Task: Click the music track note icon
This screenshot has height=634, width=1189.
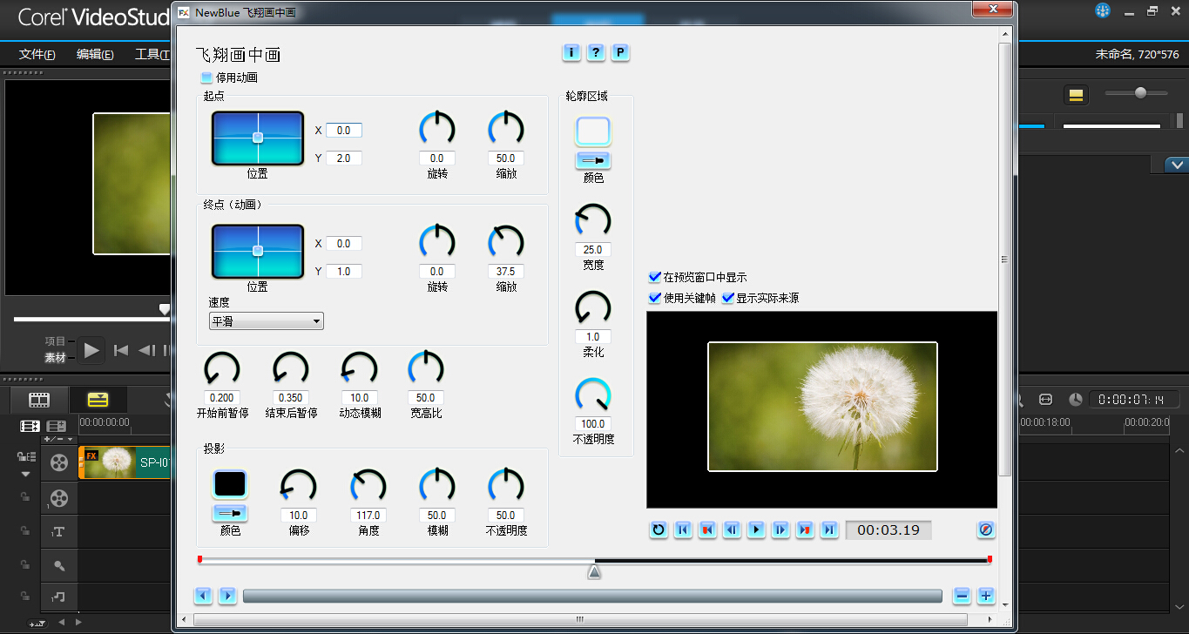Action: pyautogui.click(x=58, y=597)
